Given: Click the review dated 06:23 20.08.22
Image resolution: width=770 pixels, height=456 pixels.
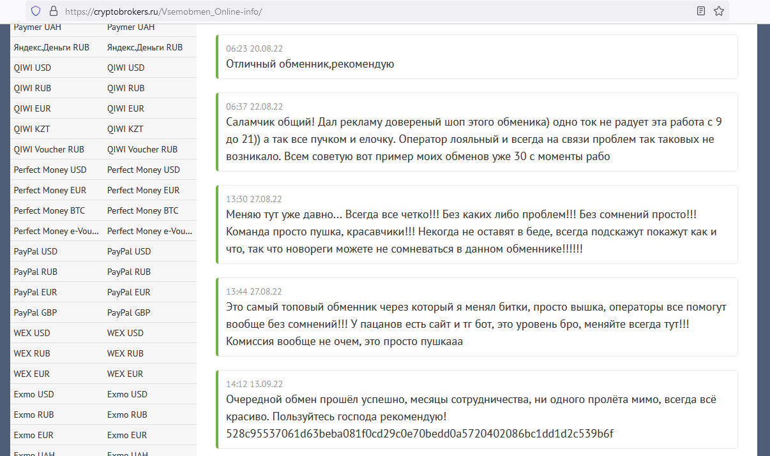Looking at the screenshot, I should (x=477, y=57).
